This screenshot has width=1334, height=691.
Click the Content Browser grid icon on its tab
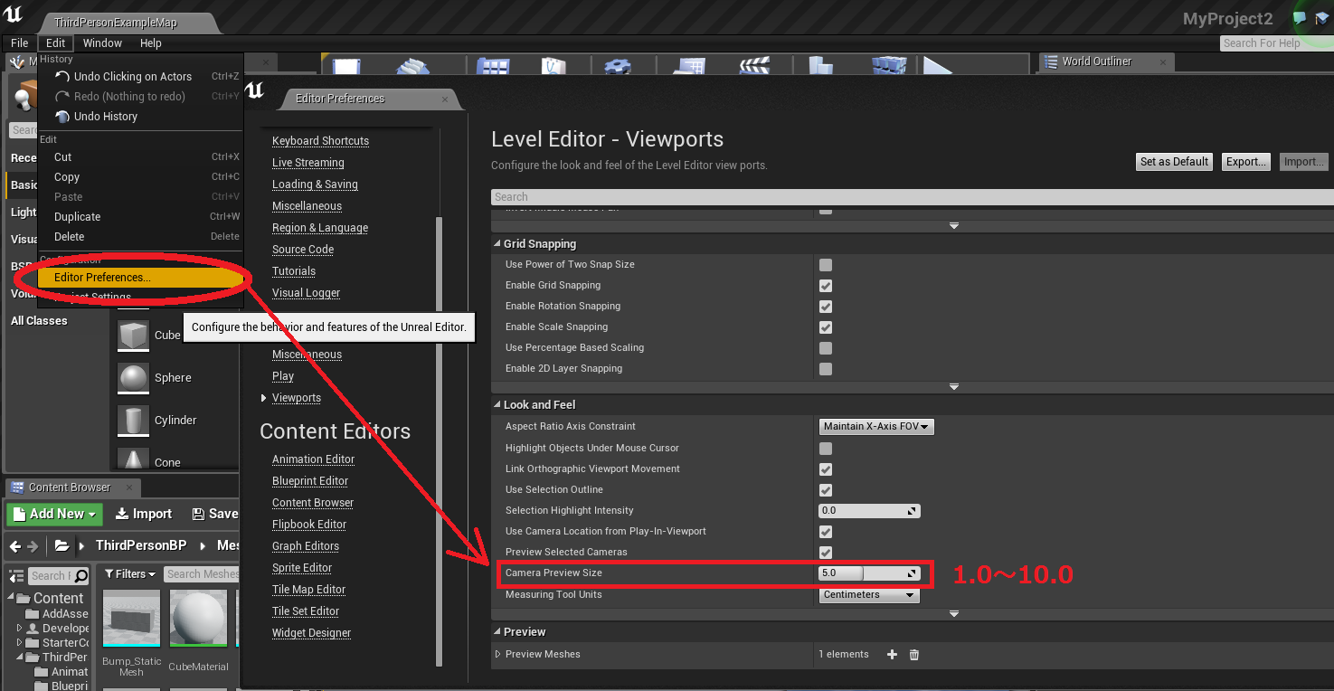[16, 487]
